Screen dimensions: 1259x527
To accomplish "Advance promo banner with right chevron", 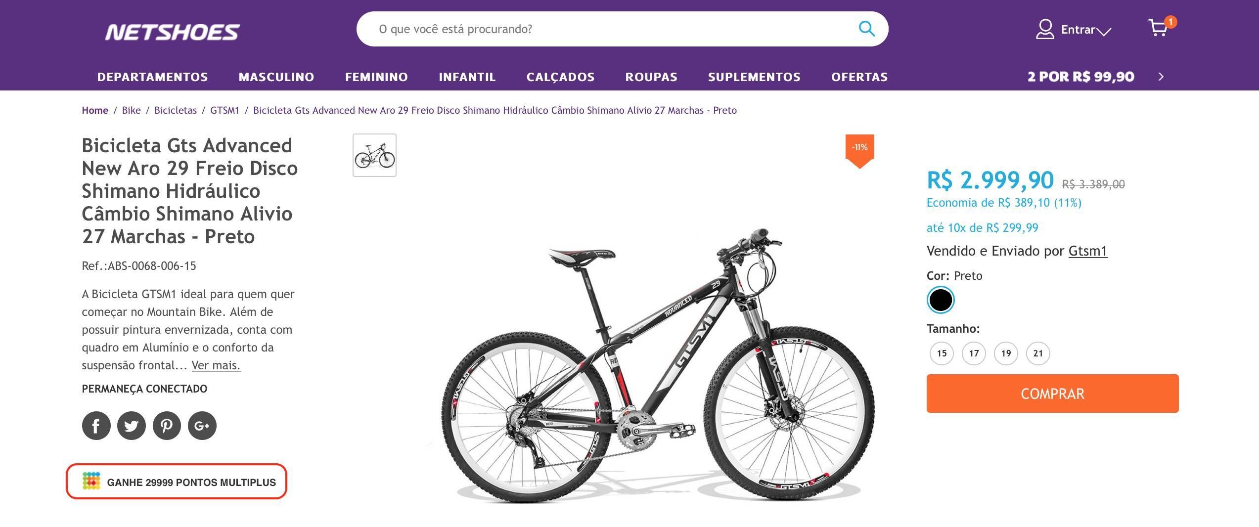I will pyautogui.click(x=1161, y=77).
